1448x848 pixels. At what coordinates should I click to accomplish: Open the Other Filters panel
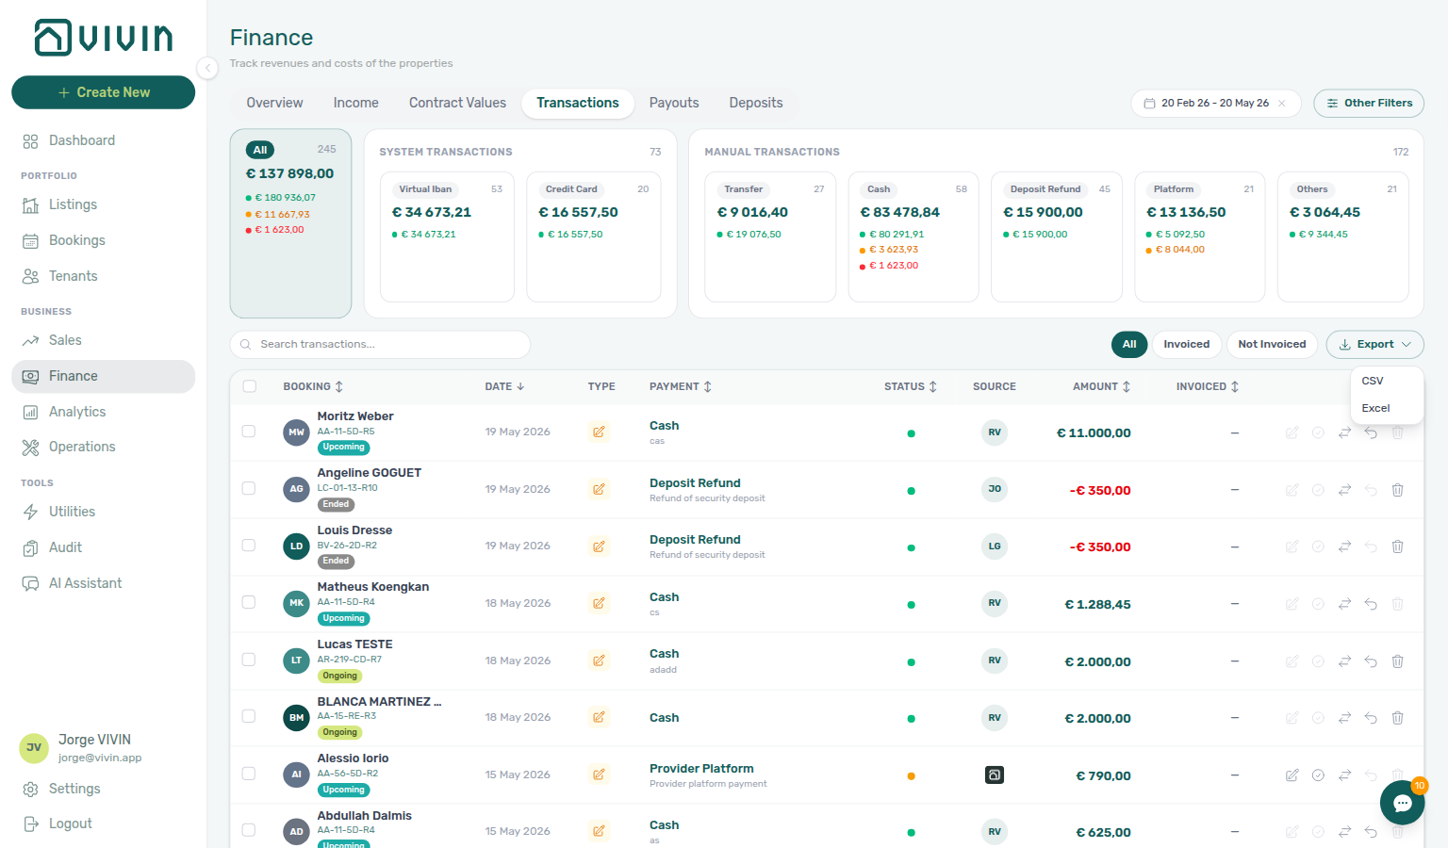1369,104
